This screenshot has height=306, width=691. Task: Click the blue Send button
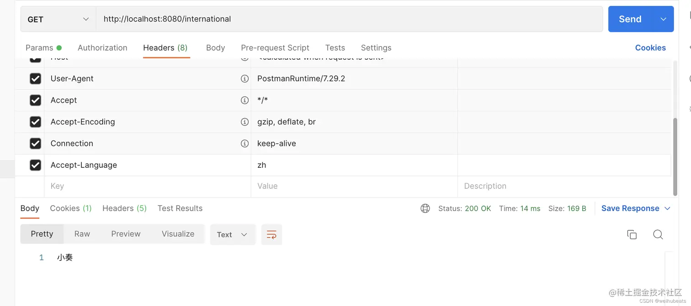click(x=630, y=19)
